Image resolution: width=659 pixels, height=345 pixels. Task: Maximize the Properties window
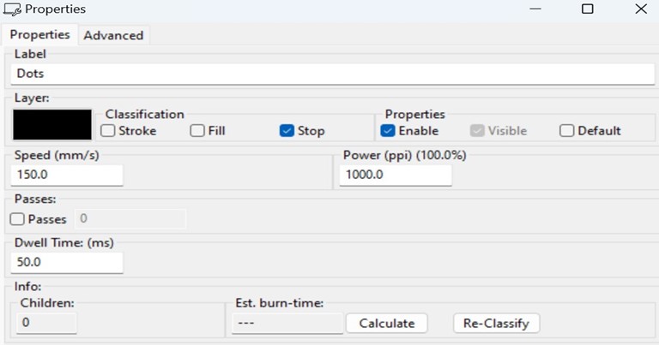pos(587,9)
